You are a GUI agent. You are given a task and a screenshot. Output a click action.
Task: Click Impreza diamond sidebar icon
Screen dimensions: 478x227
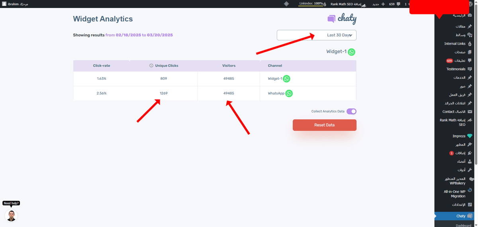click(470, 136)
